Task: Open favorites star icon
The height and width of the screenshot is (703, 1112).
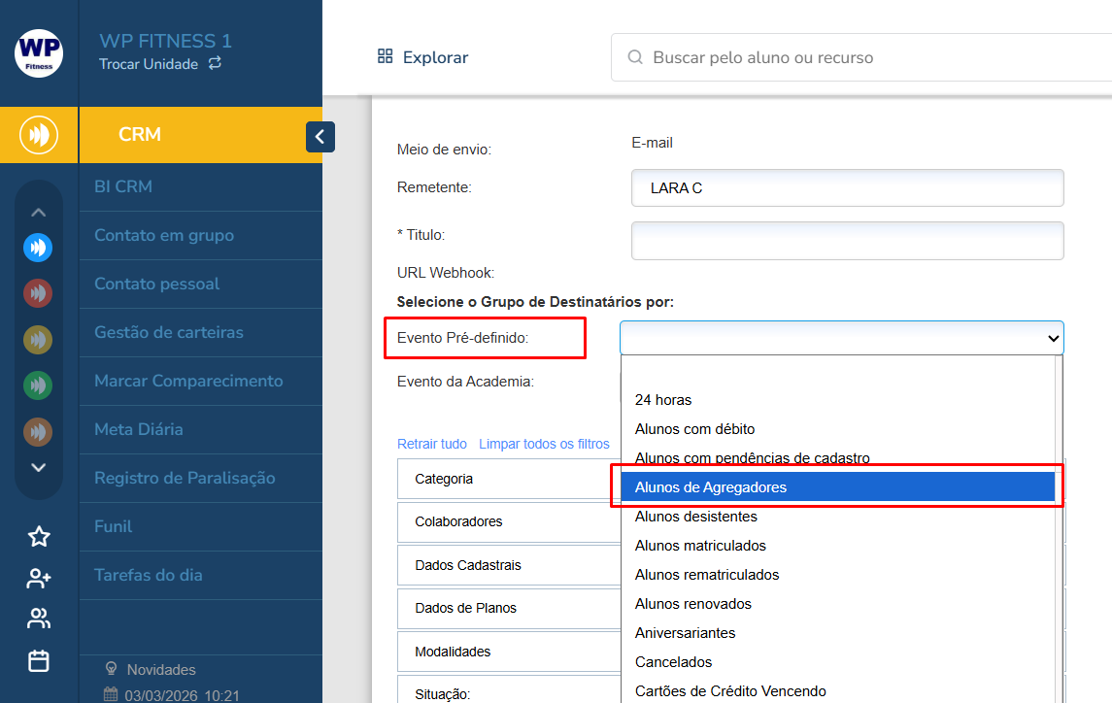Action: click(39, 536)
